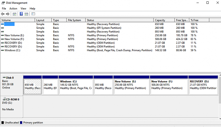Select the New Volume (F:) partition block
Viewport: 221px width, 127px height.
[x=169, y=87]
